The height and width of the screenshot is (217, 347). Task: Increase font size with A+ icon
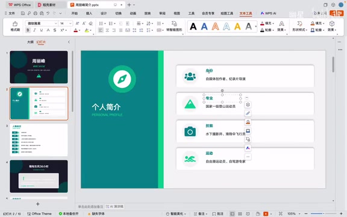(x=77, y=24)
